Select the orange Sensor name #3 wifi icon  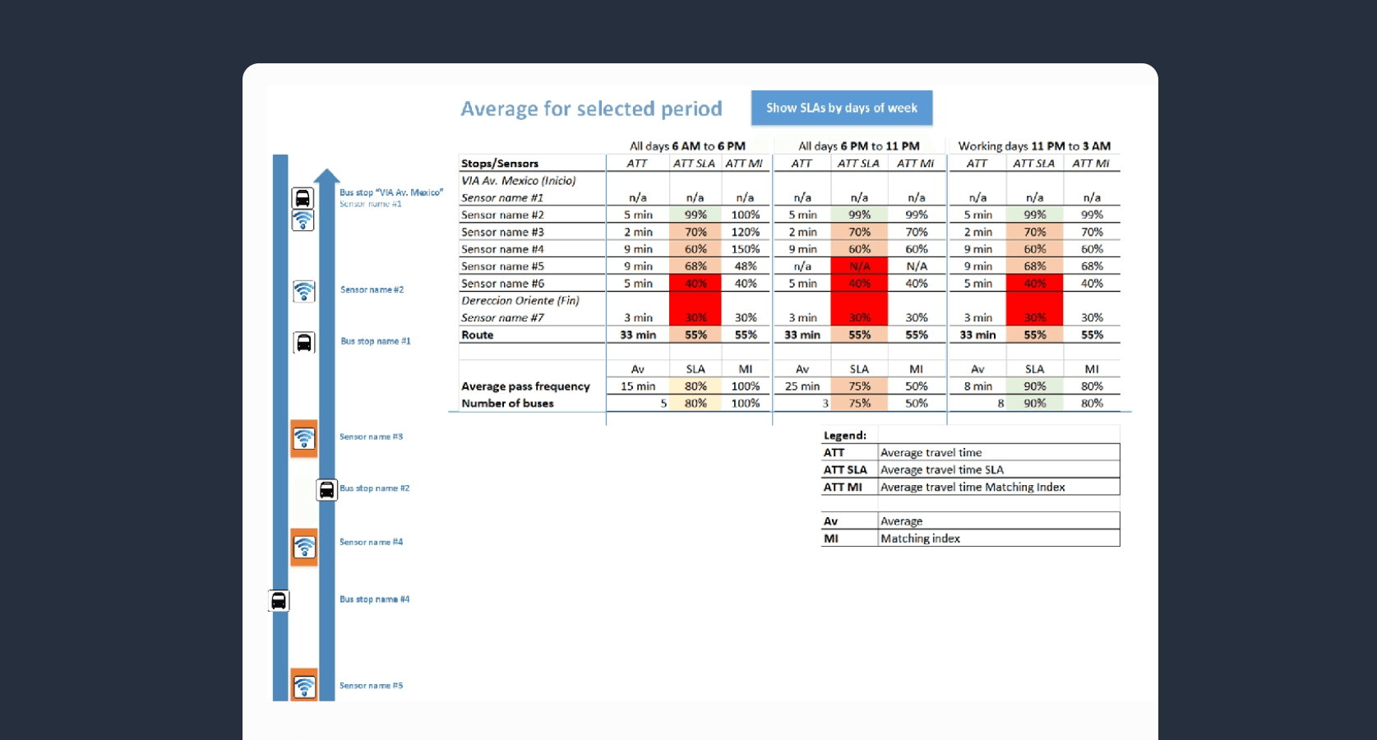(303, 438)
